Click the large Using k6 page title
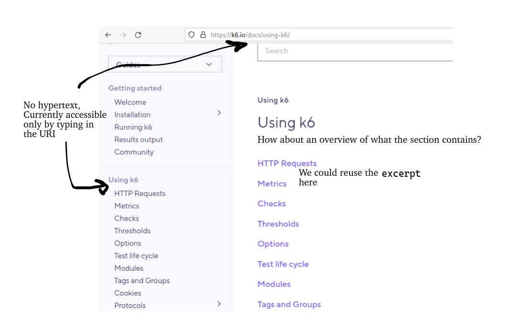 tap(286, 123)
